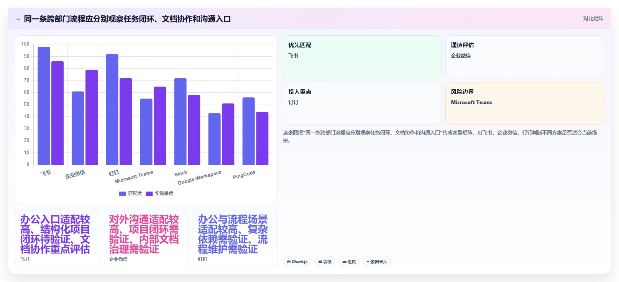Click the PingCode axis label

[x=244, y=175]
